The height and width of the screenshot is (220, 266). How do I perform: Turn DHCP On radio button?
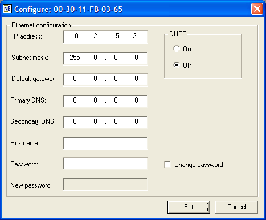[177, 49]
